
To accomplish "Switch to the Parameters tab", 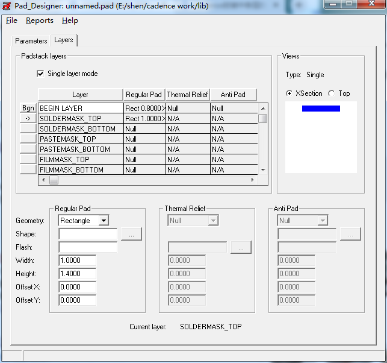I will pyautogui.click(x=31, y=41).
